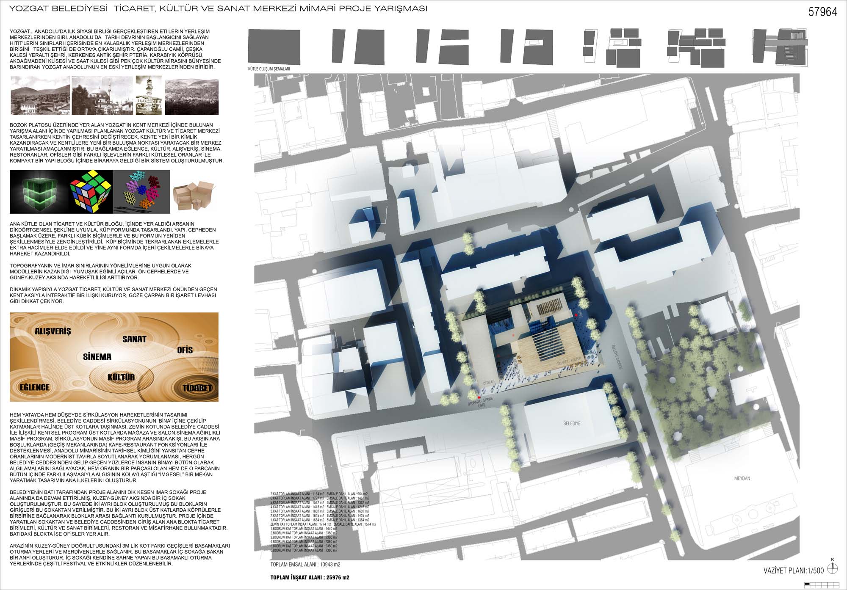The height and width of the screenshot is (590, 847).
Task: Click the MEYDAN label on site plan
Action: (742, 478)
